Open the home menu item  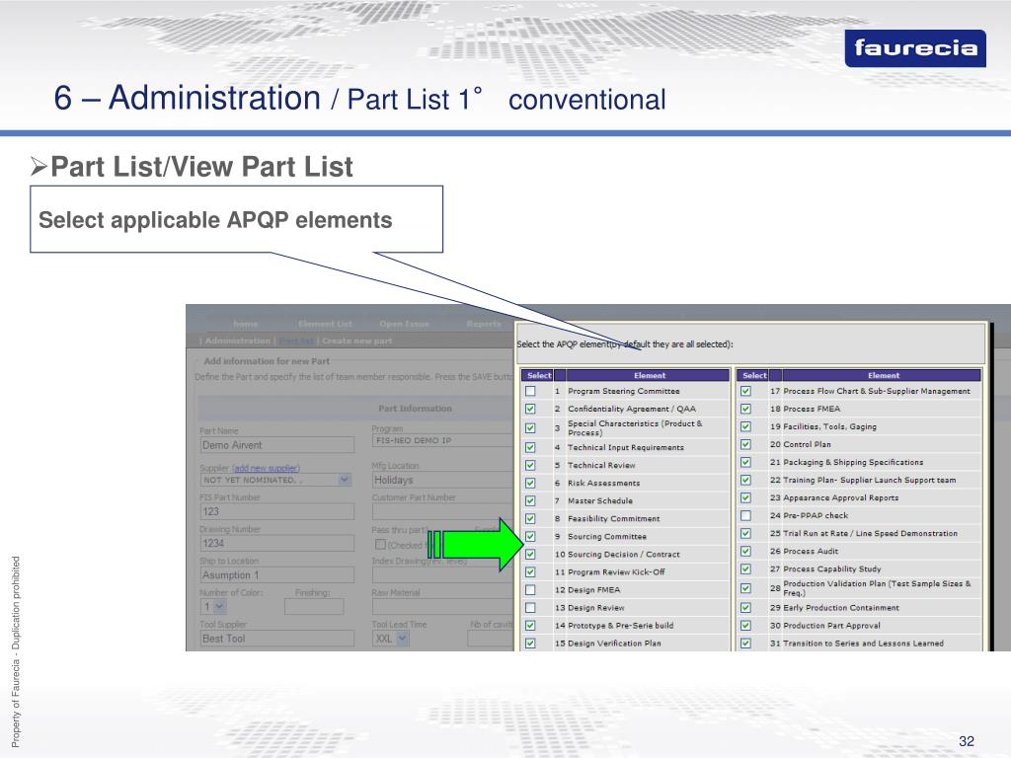246,324
